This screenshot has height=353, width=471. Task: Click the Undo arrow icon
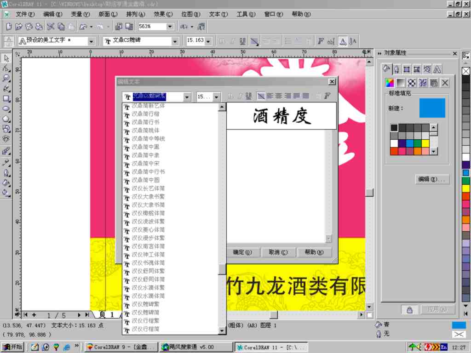[x=83, y=27]
